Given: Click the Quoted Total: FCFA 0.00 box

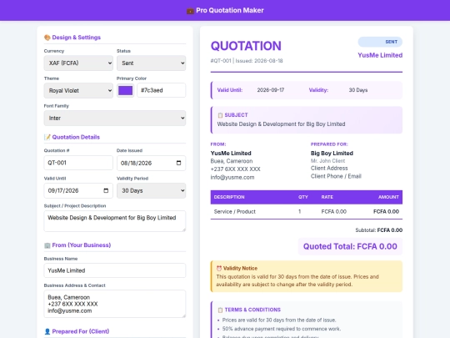Looking at the screenshot, I should [350, 246].
